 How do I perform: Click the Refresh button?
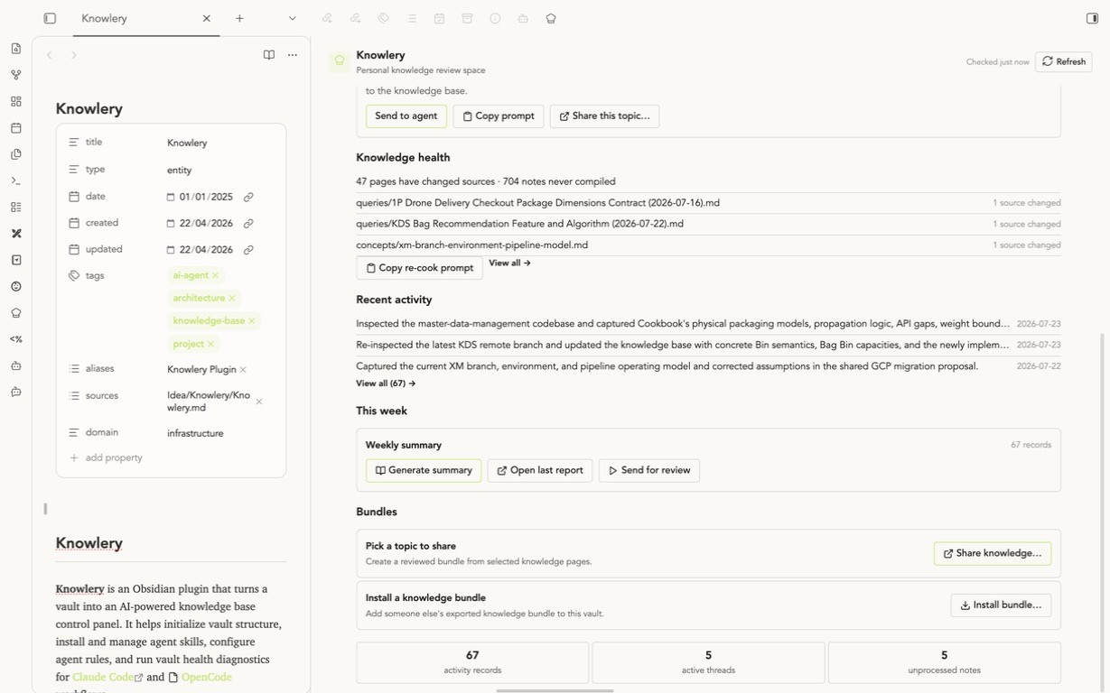point(1064,61)
